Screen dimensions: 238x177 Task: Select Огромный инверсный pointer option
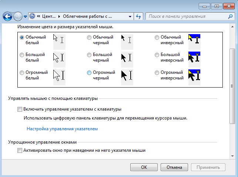(157, 73)
